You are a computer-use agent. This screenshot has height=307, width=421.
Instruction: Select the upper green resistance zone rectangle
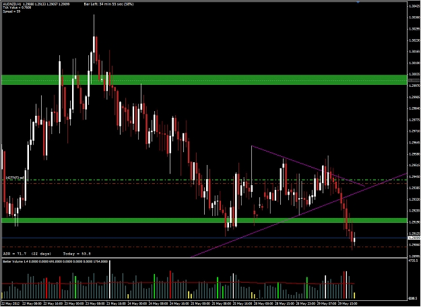(x=205, y=79)
